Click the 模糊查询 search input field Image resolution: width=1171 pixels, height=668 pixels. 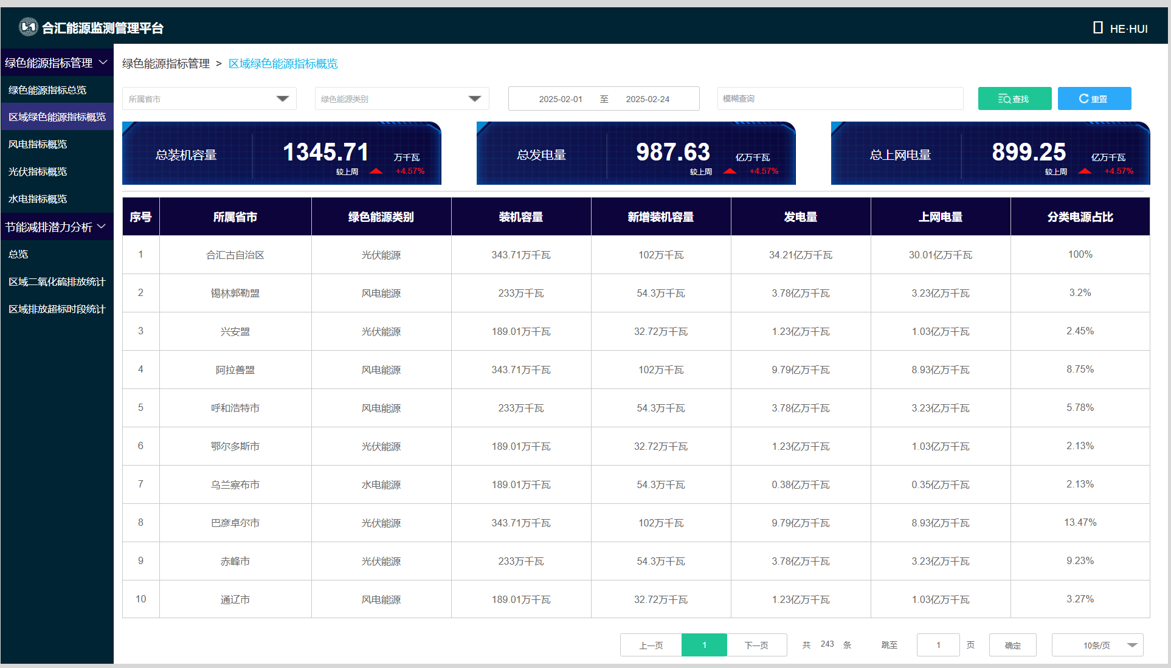(x=840, y=99)
